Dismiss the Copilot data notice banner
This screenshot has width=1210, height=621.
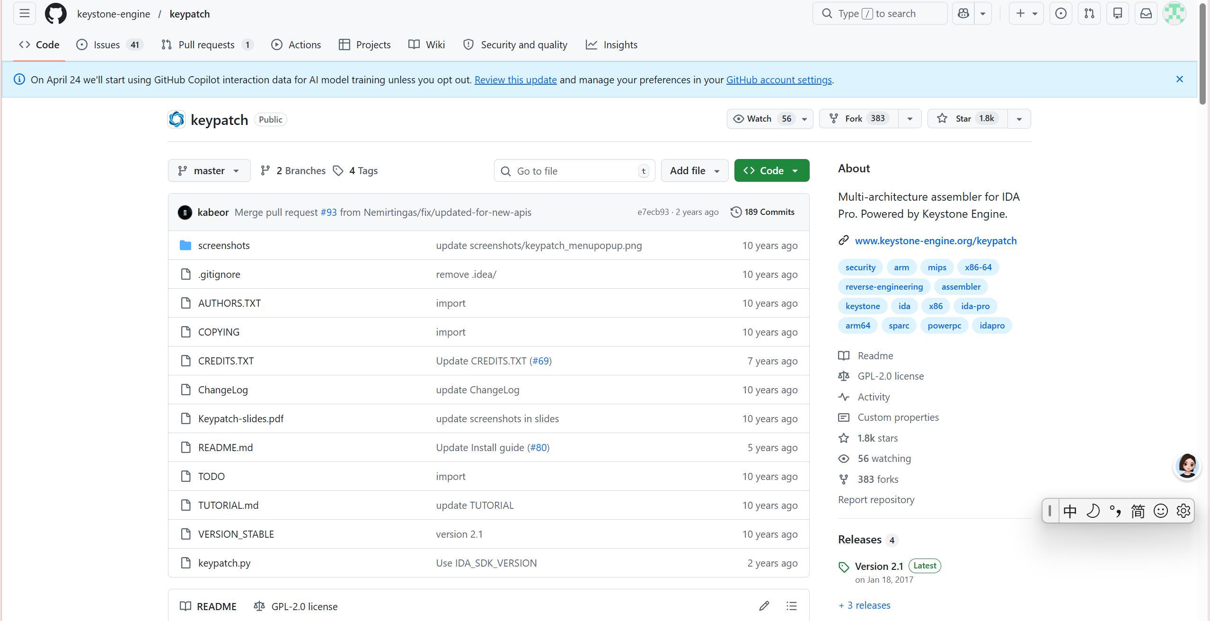click(x=1179, y=80)
